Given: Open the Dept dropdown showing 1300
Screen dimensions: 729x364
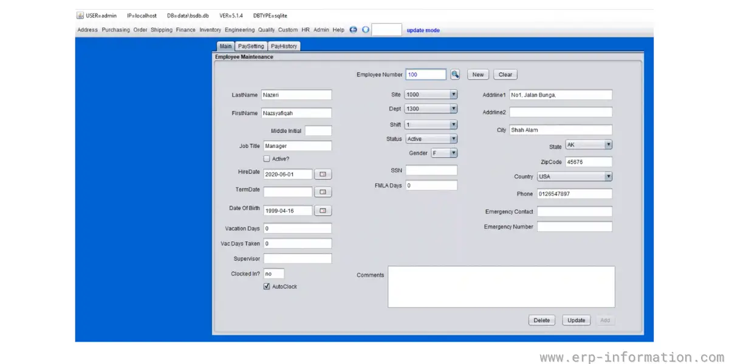Looking at the screenshot, I should [x=431, y=109].
